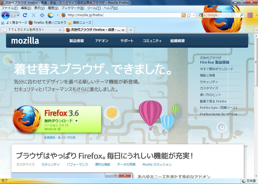Open the ツール(T) menu
The height and width of the screenshot is (184, 258).
(x=94, y=8)
